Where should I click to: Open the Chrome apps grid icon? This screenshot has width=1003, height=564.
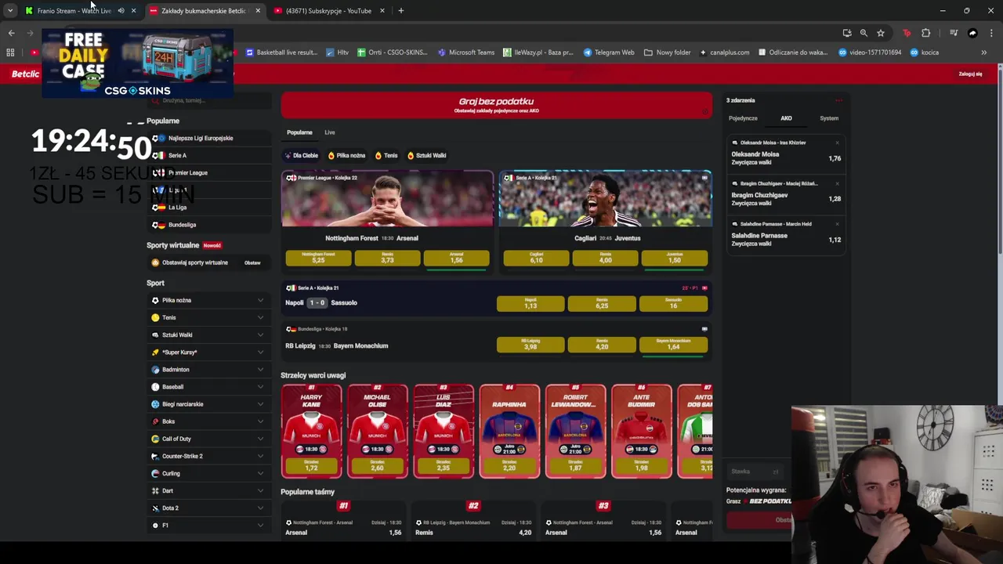click(x=10, y=52)
